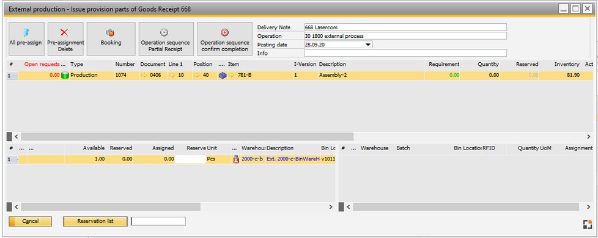The height and width of the screenshot is (238, 598).
Task: Click lower-left table scrollbar right arrow
Action: click(331, 207)
